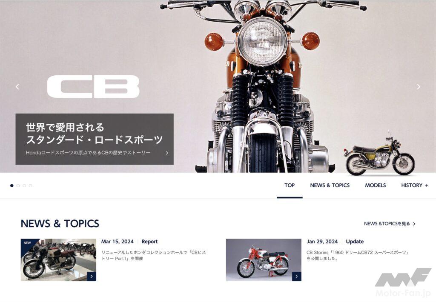Screen dimensions: 436x302
Task: Click the white CB logo
Action: pos(93,87)
